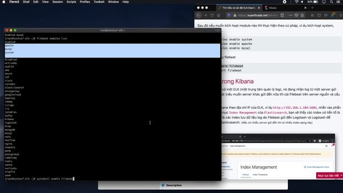Click 'apache' in the enabled modules list
The height and width of the screenshot is (193, 343).
point(9,46)
